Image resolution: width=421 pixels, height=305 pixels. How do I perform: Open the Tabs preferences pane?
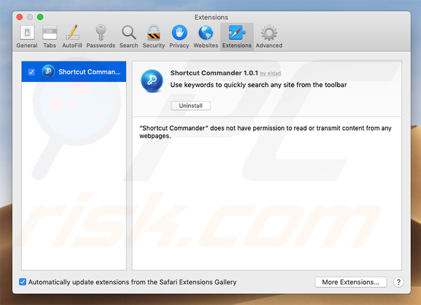50,37
